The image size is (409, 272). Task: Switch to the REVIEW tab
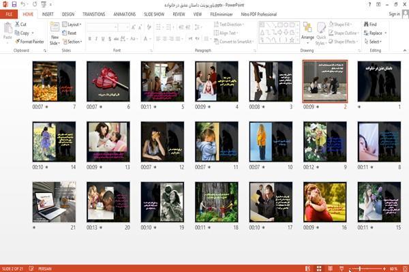(x=179, y=14)
